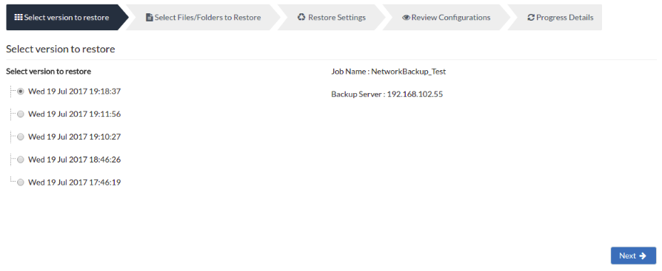
Task: Go to the Restore Settings step
Action: click(x=332, y=17)
